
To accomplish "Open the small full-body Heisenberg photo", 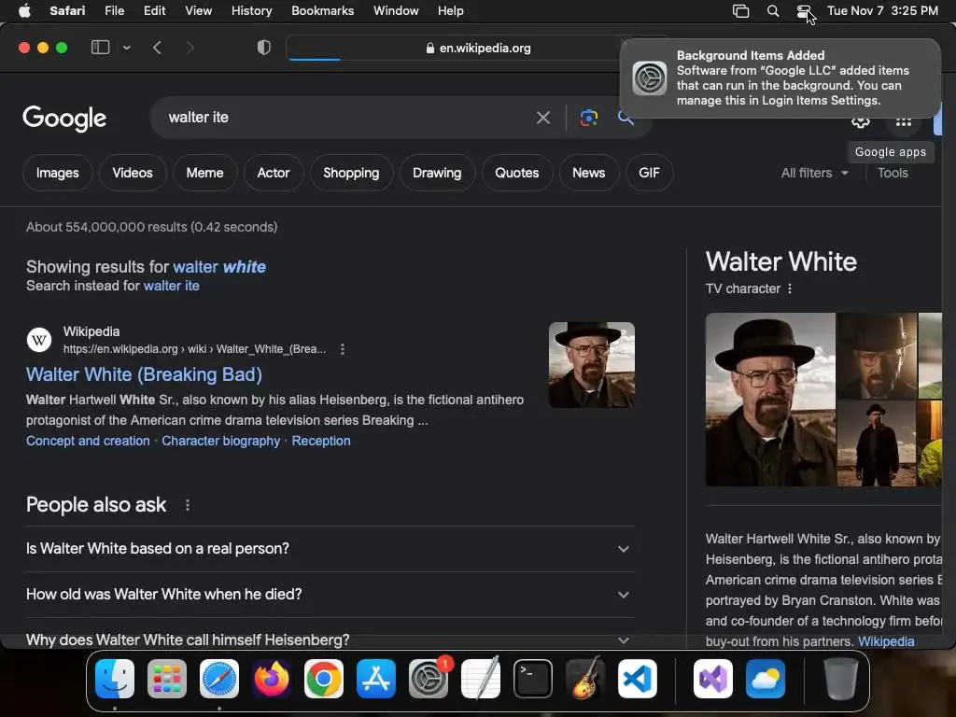I will click(x=877, y=443).
